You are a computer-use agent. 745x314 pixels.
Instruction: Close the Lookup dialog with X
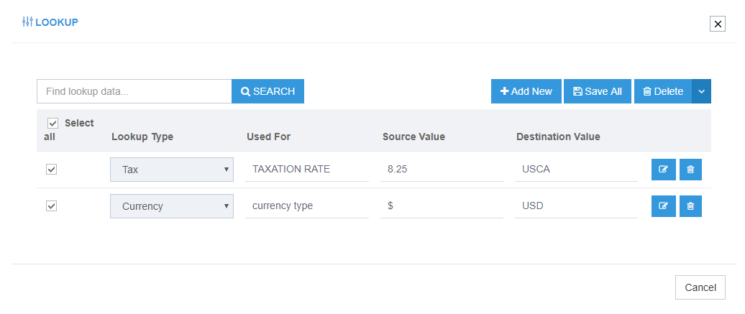click(x=717, y=24)
